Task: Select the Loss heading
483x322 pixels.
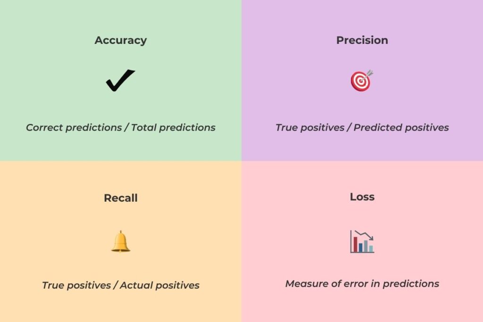Action: click(362, 197)
